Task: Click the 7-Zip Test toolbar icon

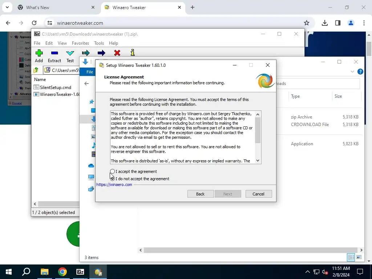Action: click(x=70, y=56)
